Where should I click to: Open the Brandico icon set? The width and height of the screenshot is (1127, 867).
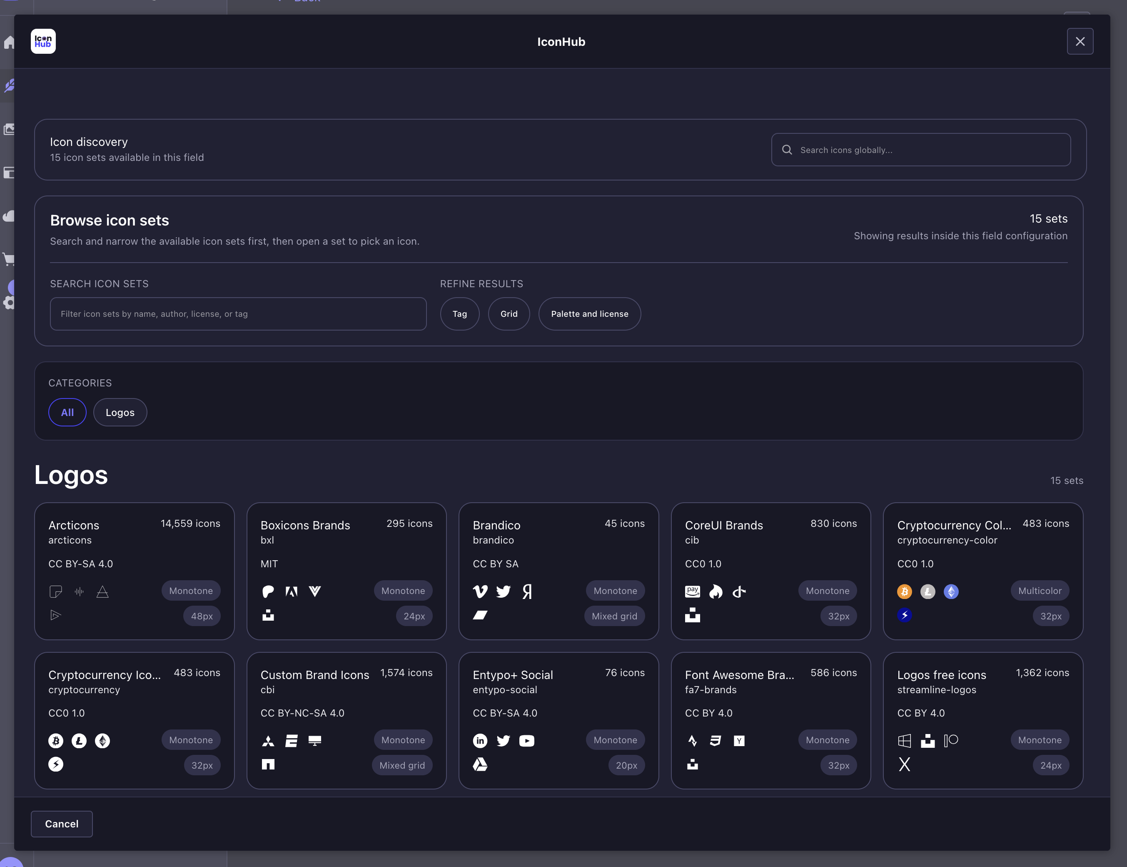point(559,571)
